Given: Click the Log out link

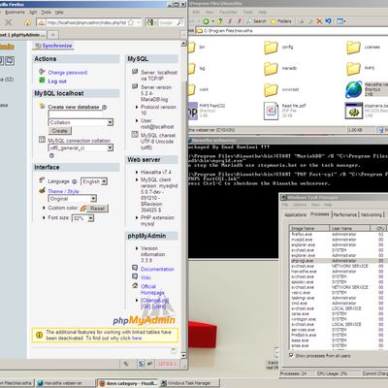Looking at the screenshot, I should [x=57, y=81].
